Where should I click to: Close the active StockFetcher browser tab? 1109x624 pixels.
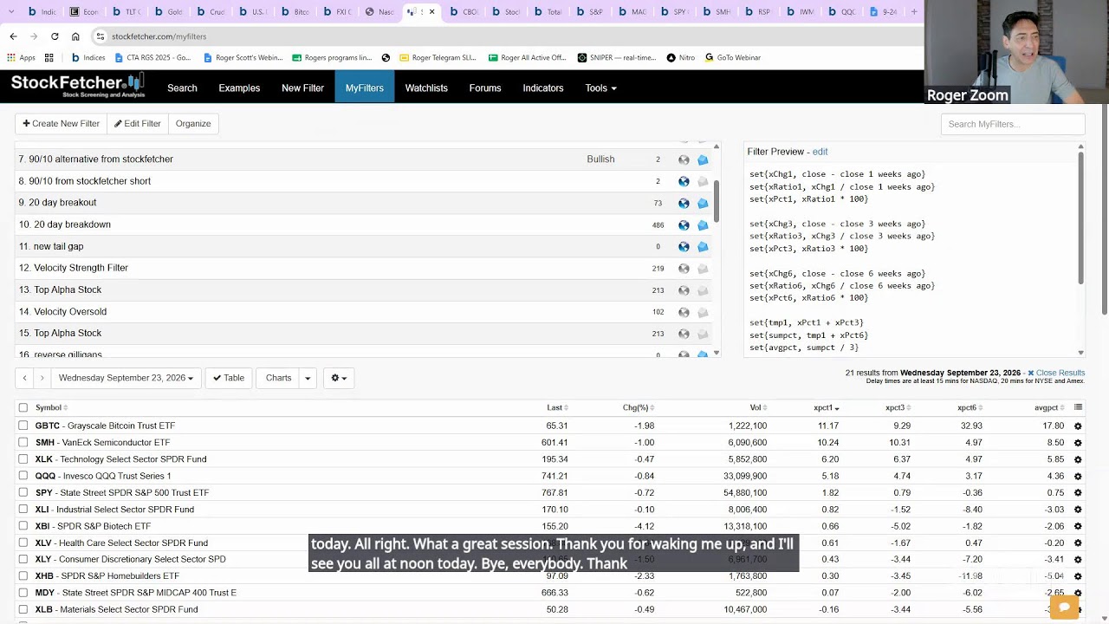click(x=431, y=12)
